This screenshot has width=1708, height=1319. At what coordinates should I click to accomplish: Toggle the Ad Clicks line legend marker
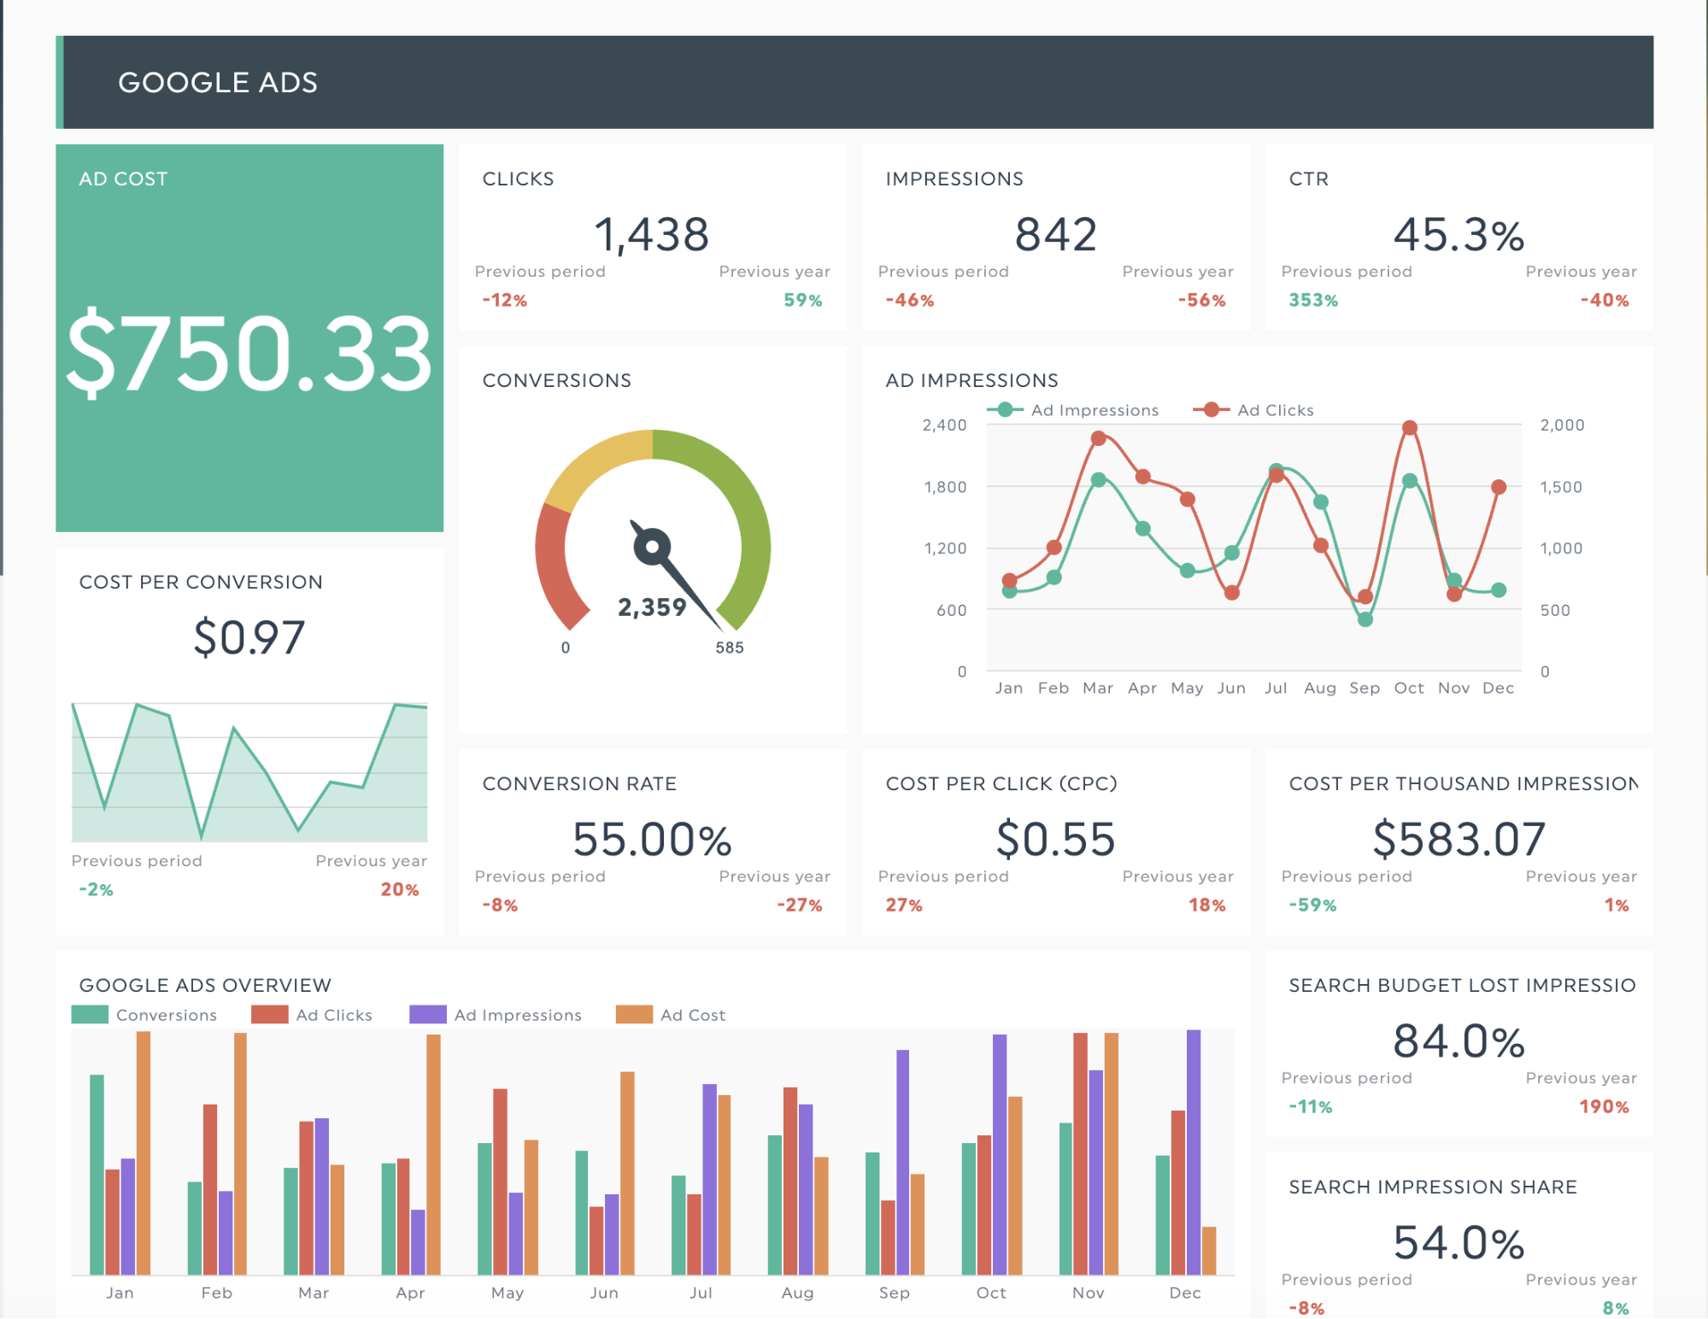(x=1212, y=410)
